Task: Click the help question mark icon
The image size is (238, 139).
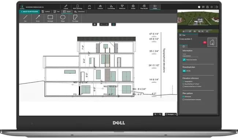Action: pos(199,7)
